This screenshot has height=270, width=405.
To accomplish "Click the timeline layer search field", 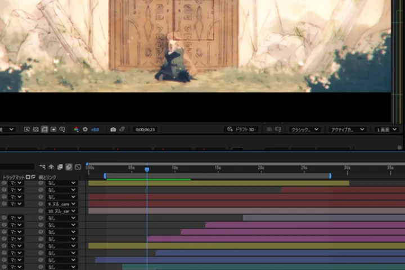I will pos(17,167).
